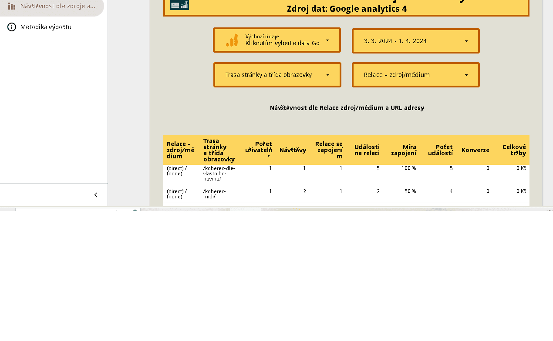Click the sort arrow under Počet uživatelů
This screenshot has height=341, width=553.
pos(269,156)
